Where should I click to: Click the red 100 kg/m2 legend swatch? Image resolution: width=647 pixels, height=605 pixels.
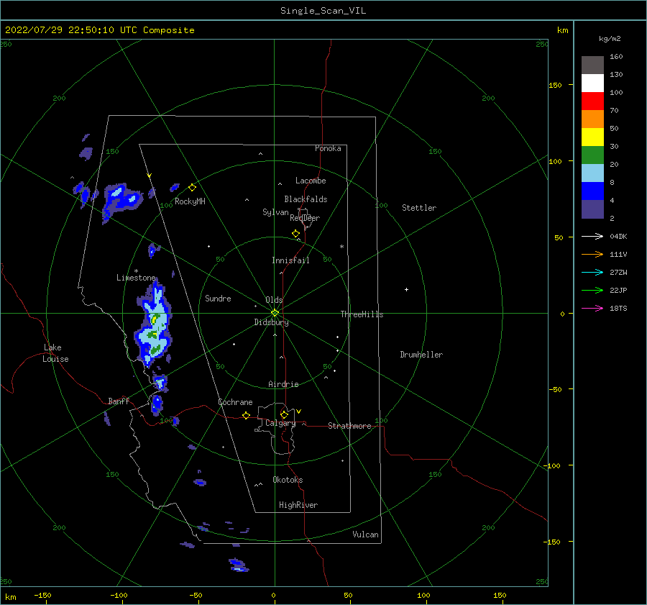592,101
